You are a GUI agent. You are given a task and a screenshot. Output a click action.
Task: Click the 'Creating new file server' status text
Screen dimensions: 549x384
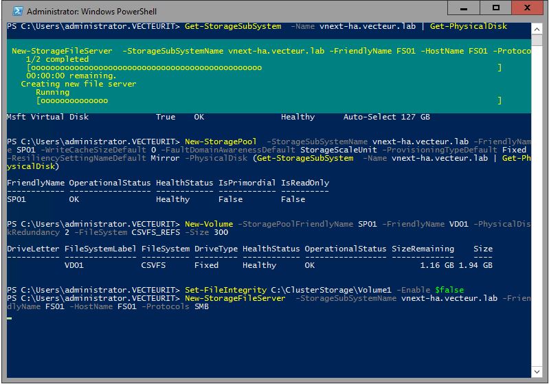(x=78, y=84)
